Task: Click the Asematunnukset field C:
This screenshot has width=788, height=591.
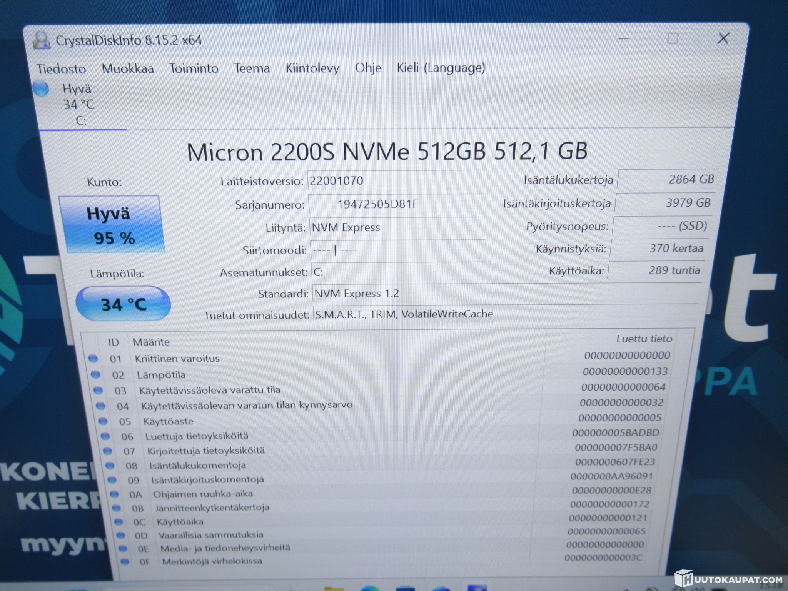Action: (397, 272)
